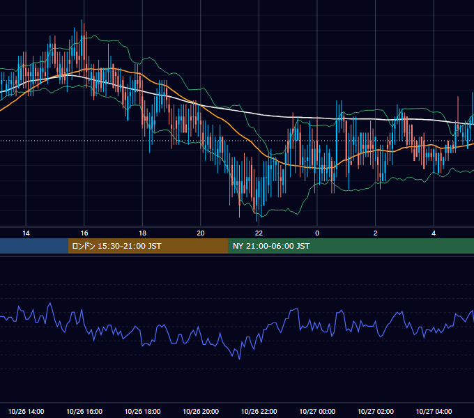This screenshot has width=474, height=418.
Task: Click the blue session band before London
Action: click(34, 246)
